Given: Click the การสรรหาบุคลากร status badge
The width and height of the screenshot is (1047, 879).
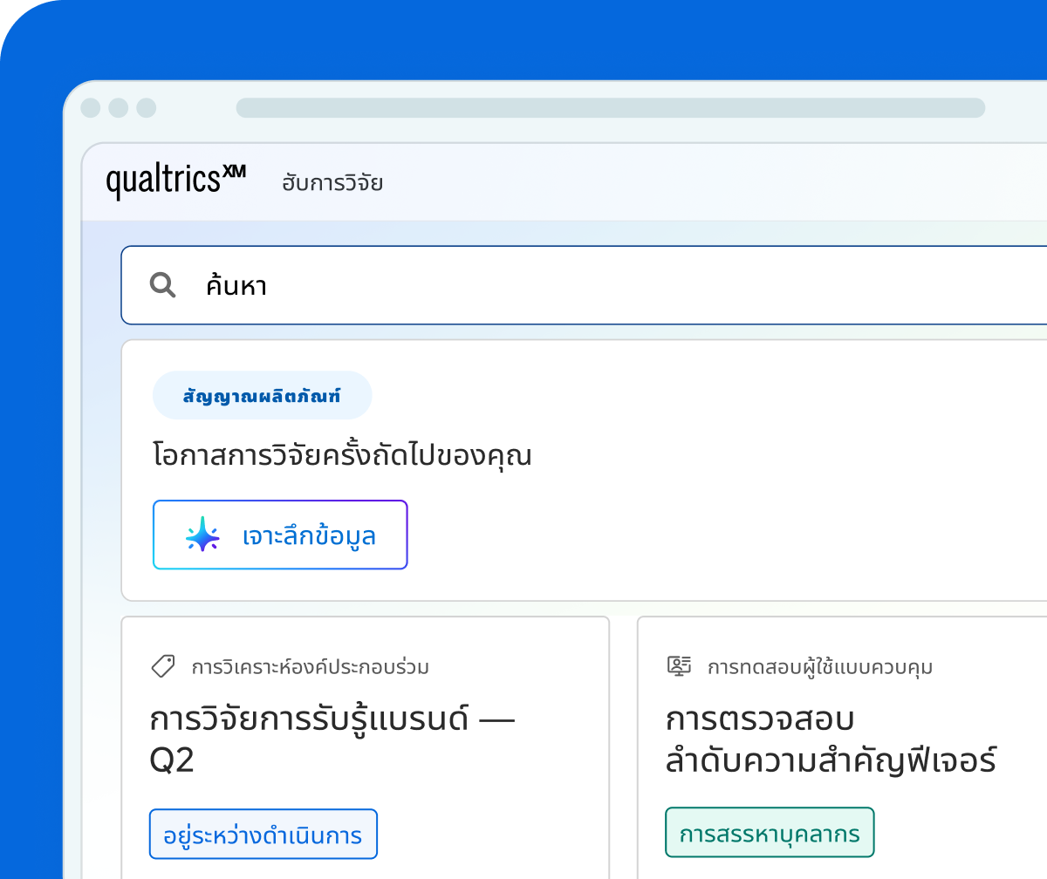Looking at the screenshot, I should pyautogui.click(x=770, y=833).
